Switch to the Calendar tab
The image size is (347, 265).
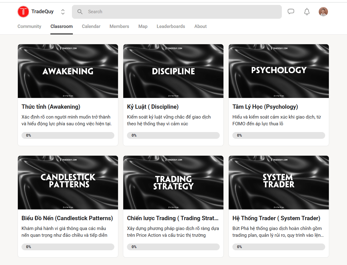point(91,26)
